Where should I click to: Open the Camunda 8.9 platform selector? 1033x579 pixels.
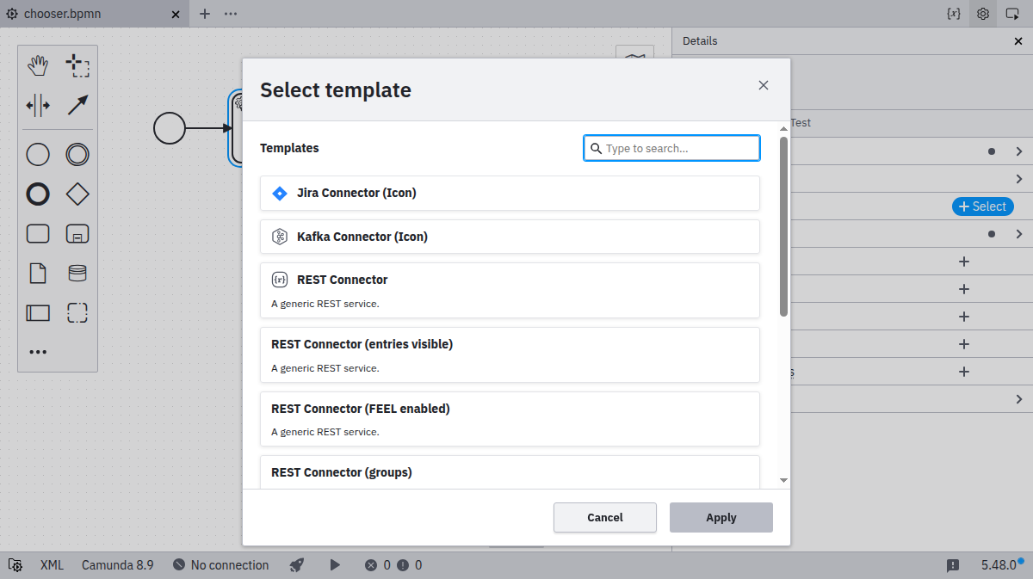pyautogui.click(x=118, y=565)
